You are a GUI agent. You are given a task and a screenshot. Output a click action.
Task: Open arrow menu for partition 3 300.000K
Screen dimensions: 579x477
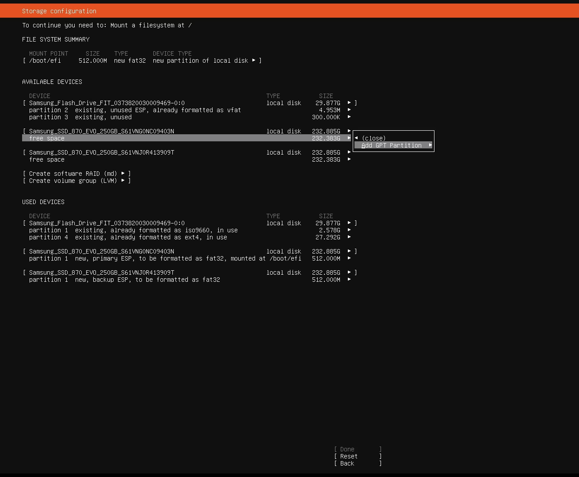click(349, 117)
